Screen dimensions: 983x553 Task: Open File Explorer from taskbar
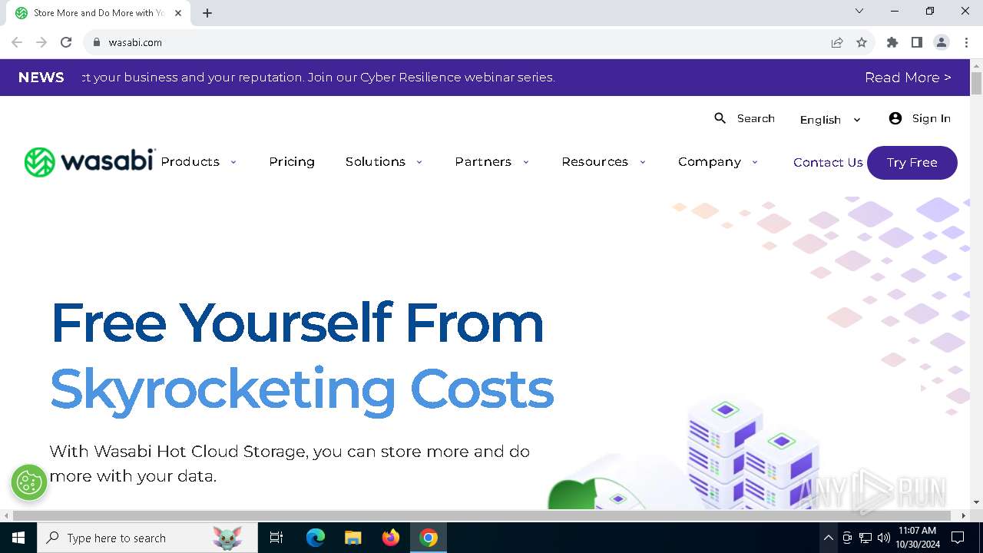click(352, 538)
